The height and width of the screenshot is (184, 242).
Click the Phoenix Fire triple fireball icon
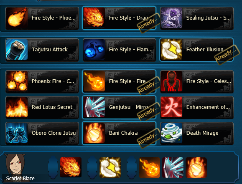coord(17,81)
